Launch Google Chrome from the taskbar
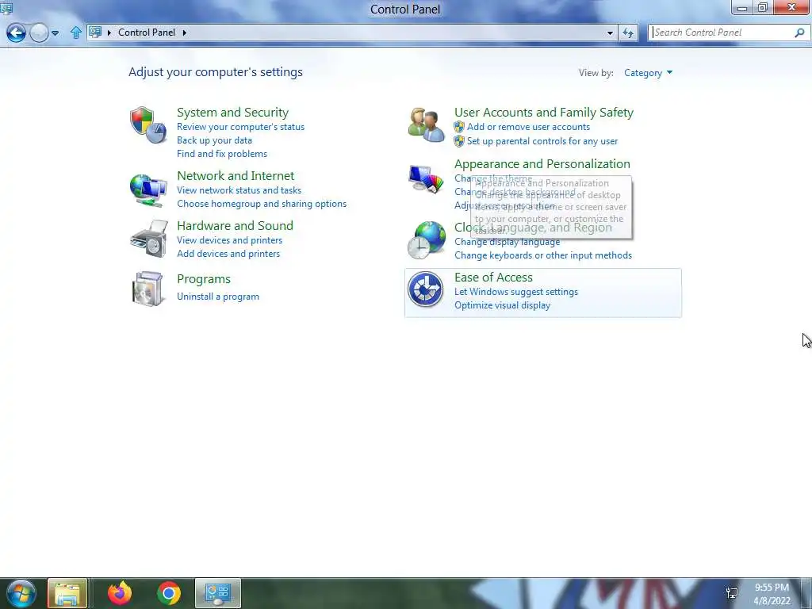Image resolution: width=812 pixels, height=609 pixels. pos(169,593)
